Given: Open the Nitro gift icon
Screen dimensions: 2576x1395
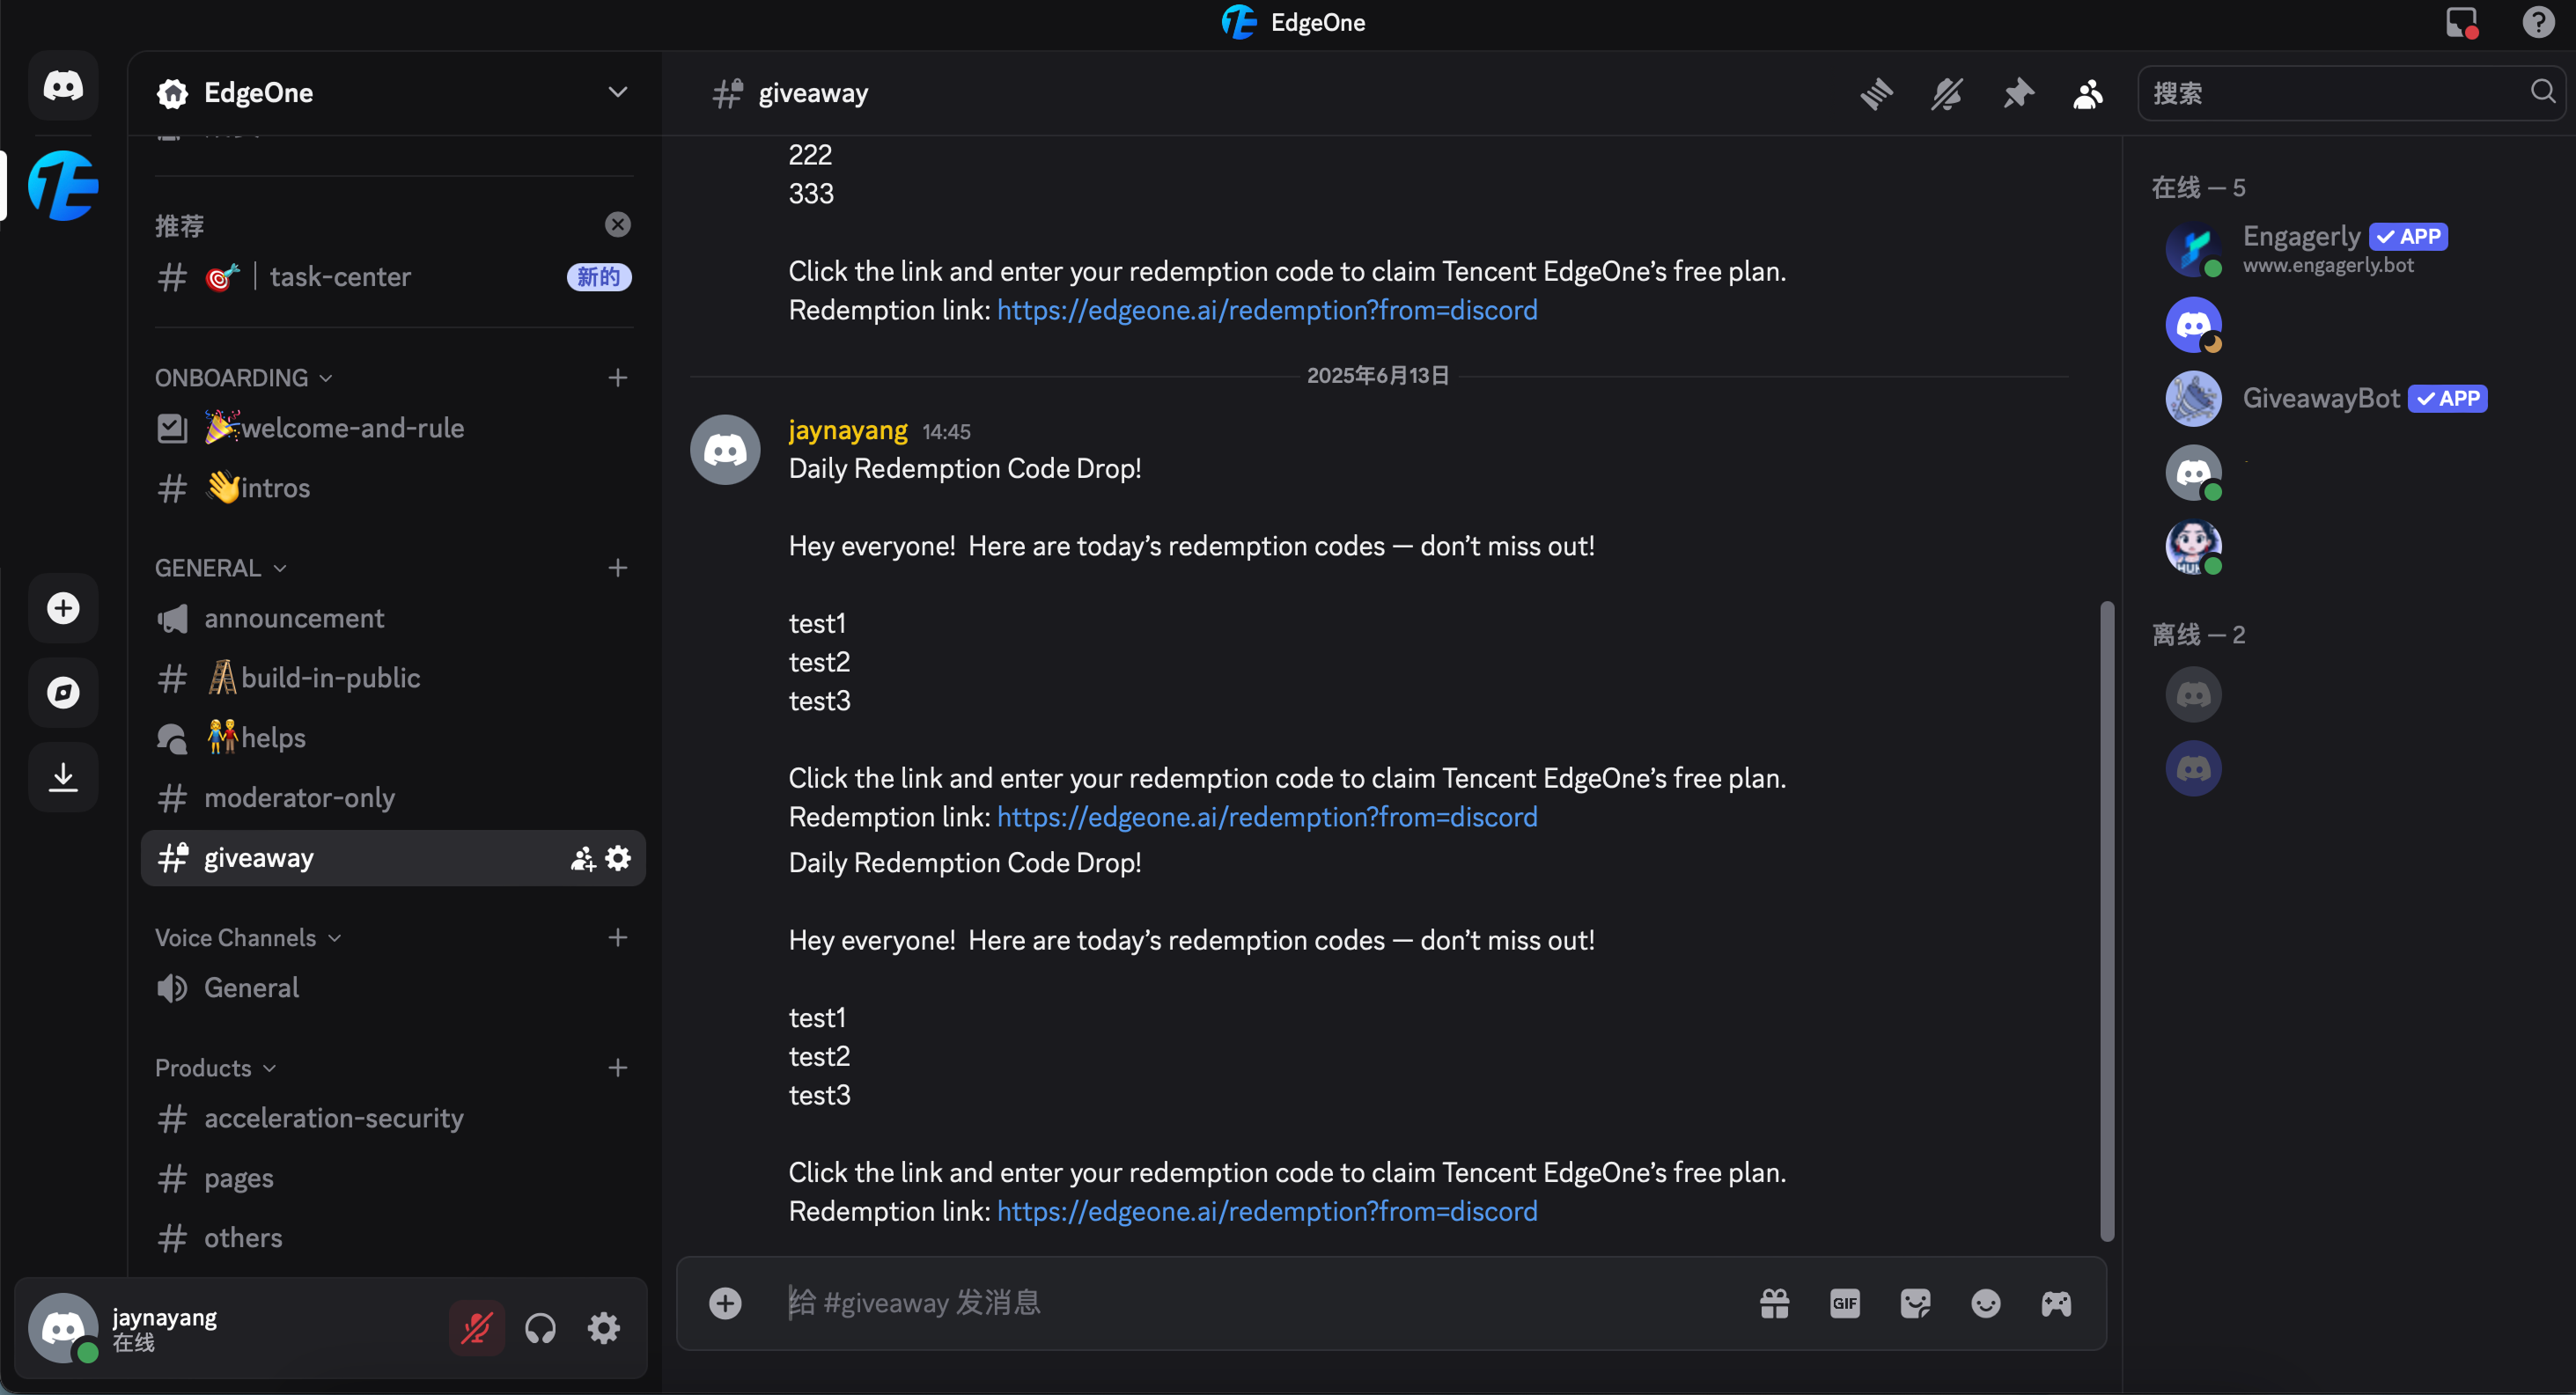Looking at the screenshot, I should (1774, 1303).
